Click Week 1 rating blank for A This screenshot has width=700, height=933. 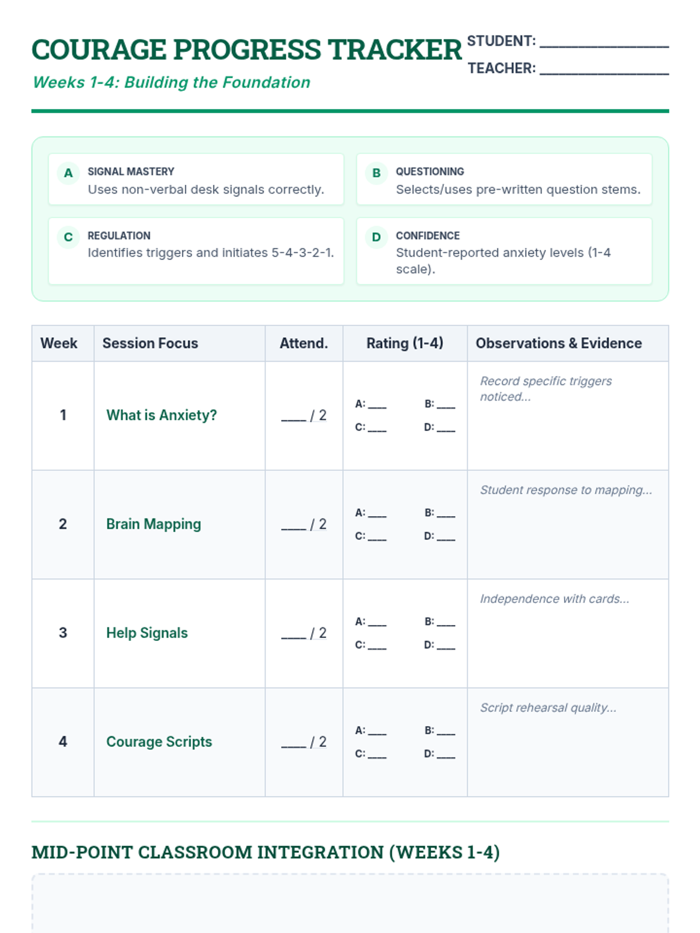(x=377, y=405)
